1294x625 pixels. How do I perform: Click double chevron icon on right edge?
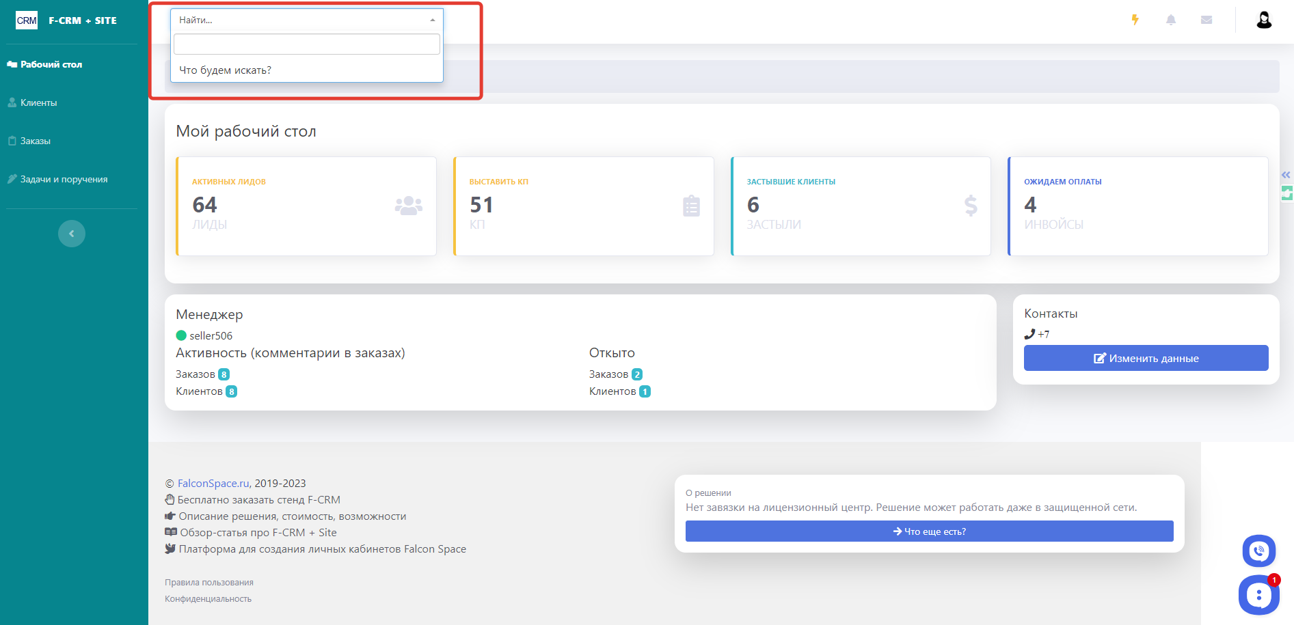click(1286, 175)
